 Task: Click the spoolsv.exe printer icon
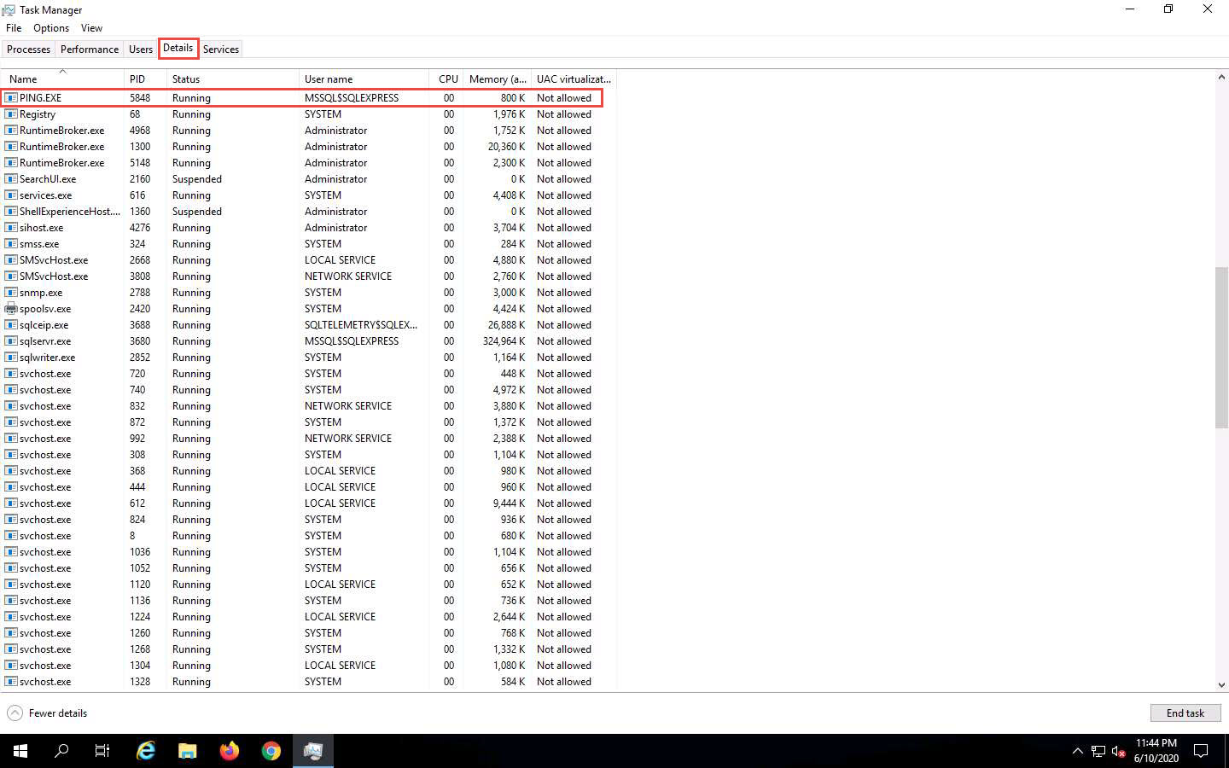11,309
